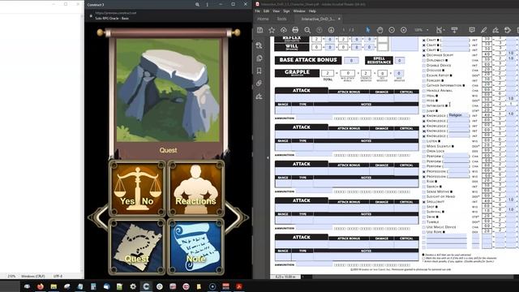
Task: Open the Reactions oracle button
Action: click(196, 188)
